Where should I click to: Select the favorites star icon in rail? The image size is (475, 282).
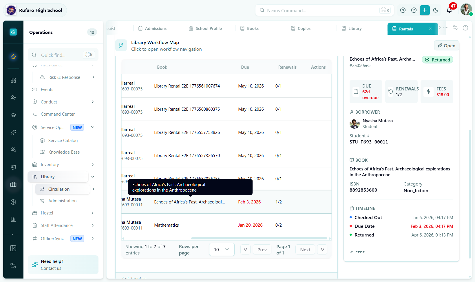click(x=13, y=57)
